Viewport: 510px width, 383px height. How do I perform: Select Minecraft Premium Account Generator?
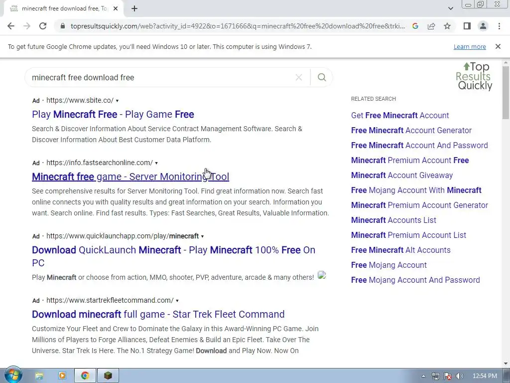click(x=419, y=205)
